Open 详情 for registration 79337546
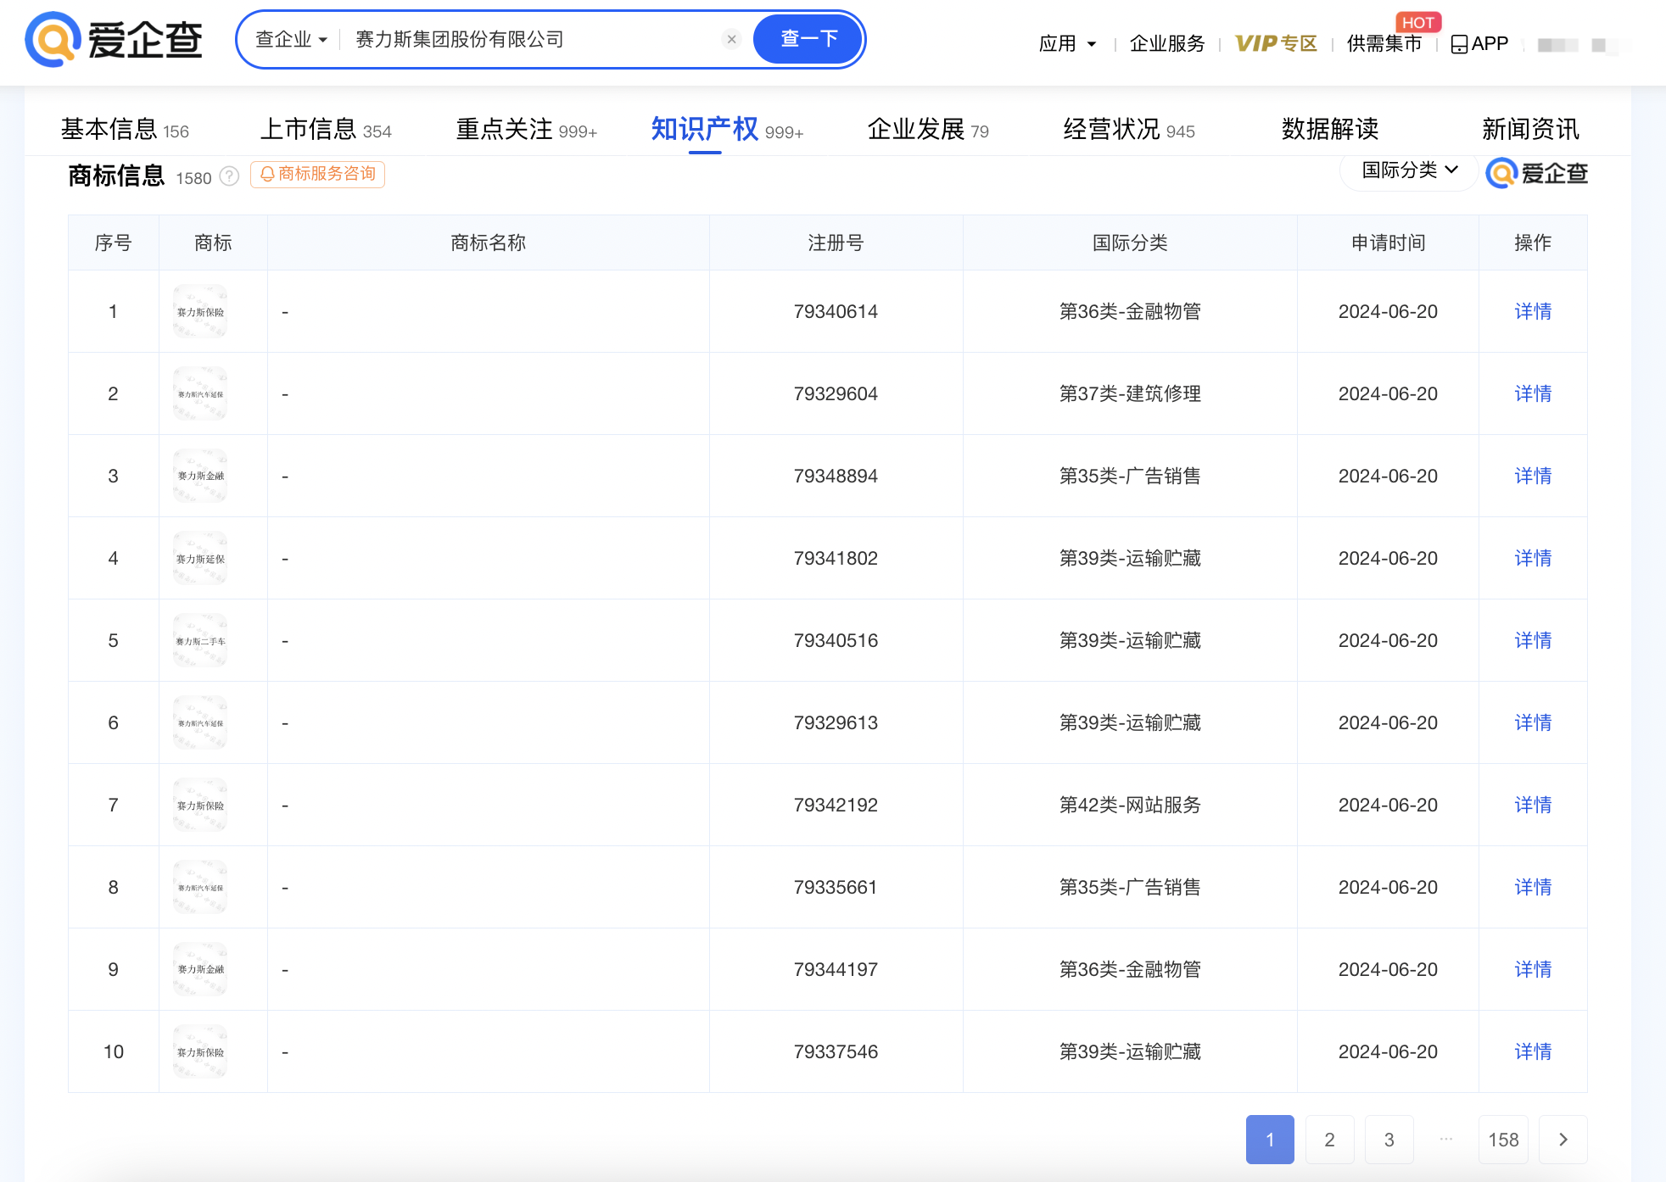 (x=1533, y=1051)
